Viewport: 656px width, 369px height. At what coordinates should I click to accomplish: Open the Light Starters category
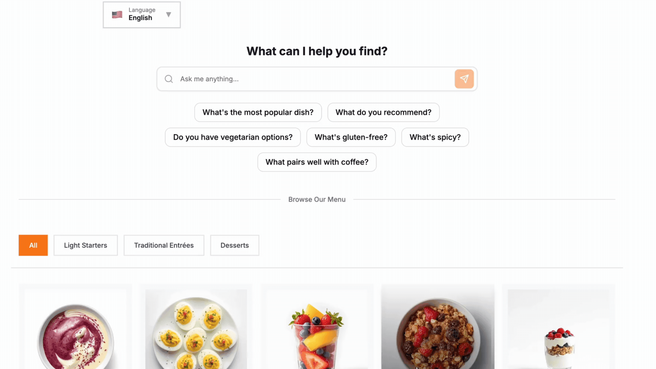tap(85, 245)
